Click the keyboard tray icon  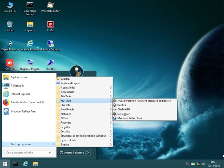193,164
